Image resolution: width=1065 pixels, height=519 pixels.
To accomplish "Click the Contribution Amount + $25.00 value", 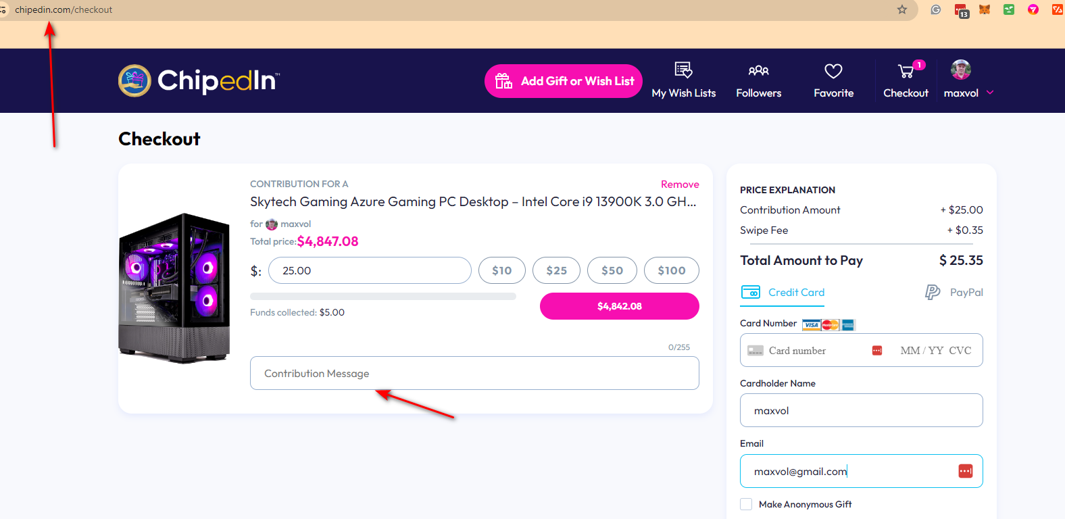I will [x=962, y=210].
